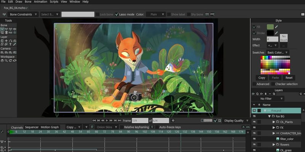Open the File menu
This screenshot has height=152, width=305.
point(3,2)
